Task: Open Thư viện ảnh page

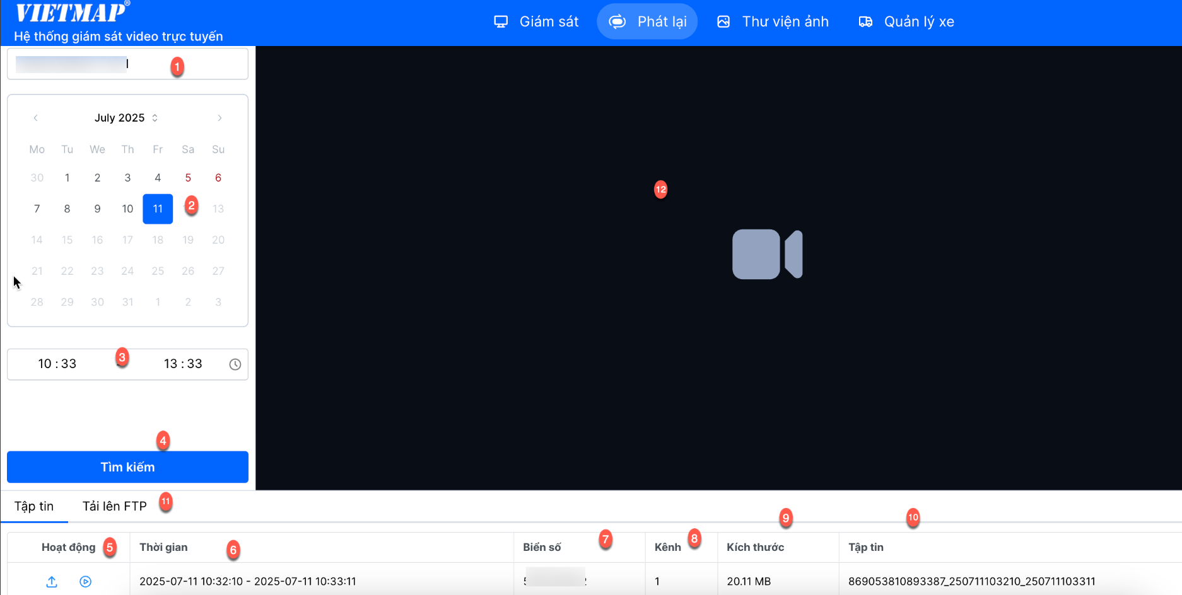Action: coord(773,21)
